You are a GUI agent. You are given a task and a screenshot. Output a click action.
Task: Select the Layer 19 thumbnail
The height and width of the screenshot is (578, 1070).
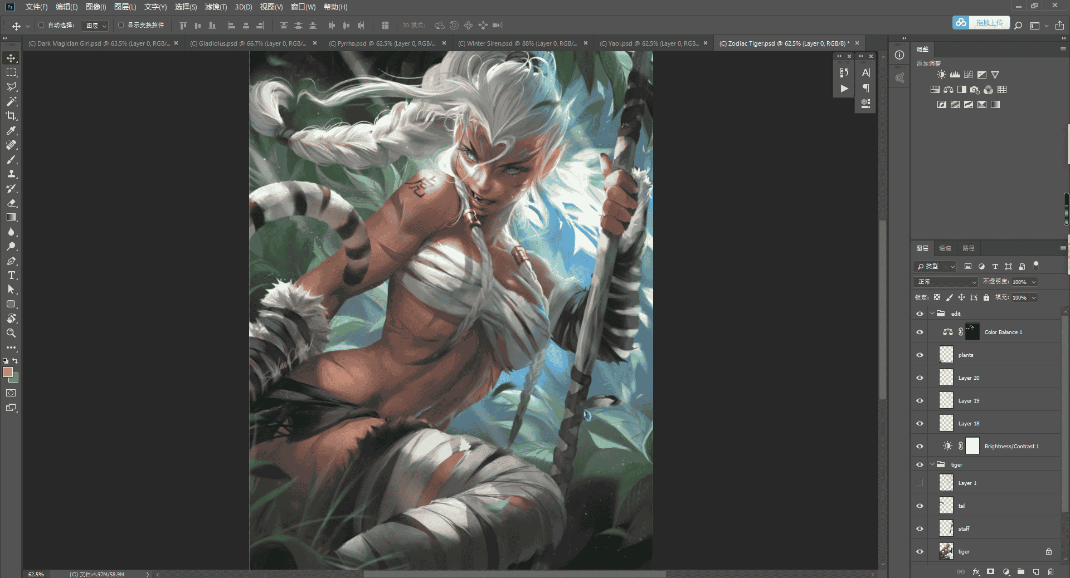click(x=946, y=400)
